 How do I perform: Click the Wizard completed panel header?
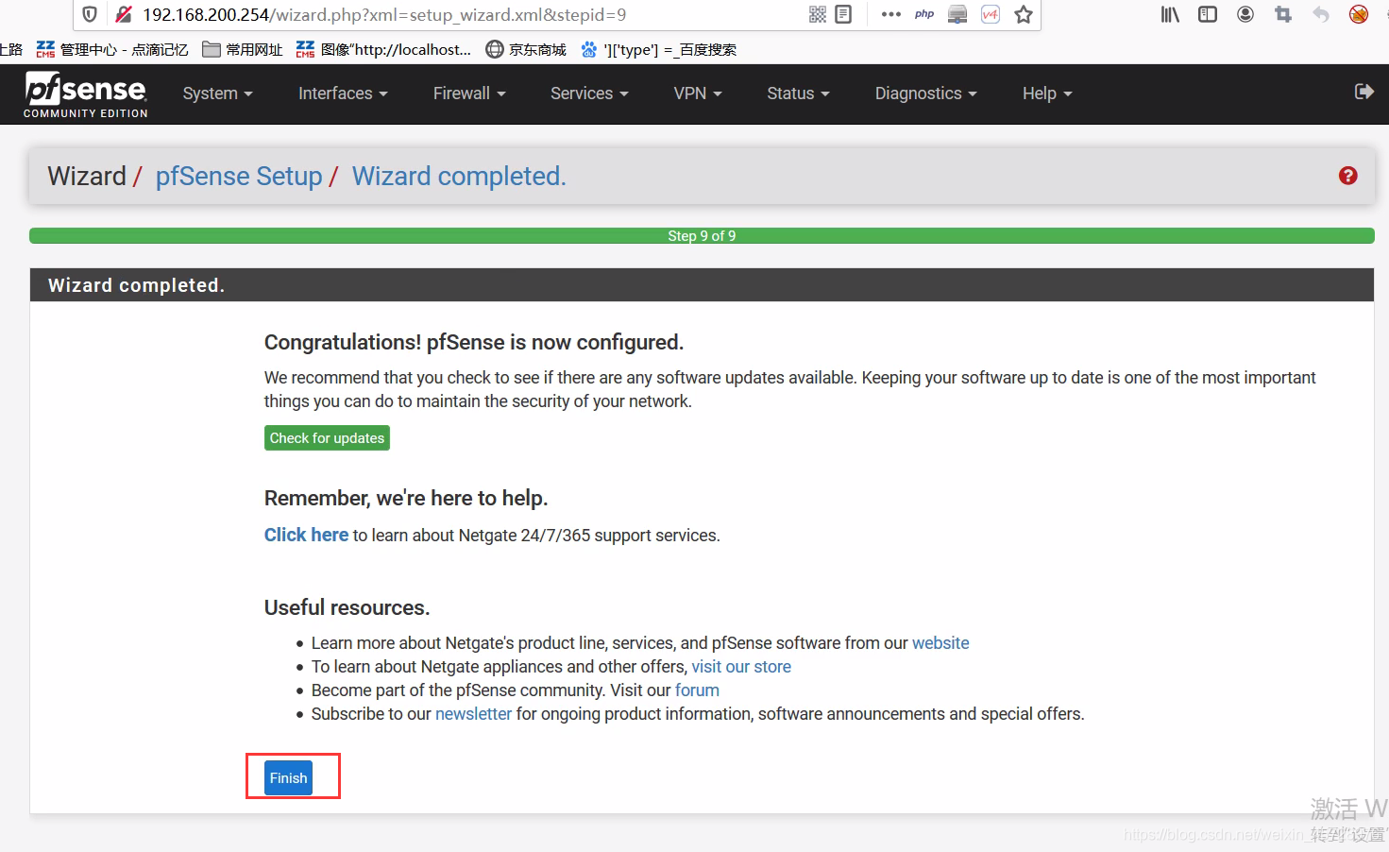pos(702,285)
